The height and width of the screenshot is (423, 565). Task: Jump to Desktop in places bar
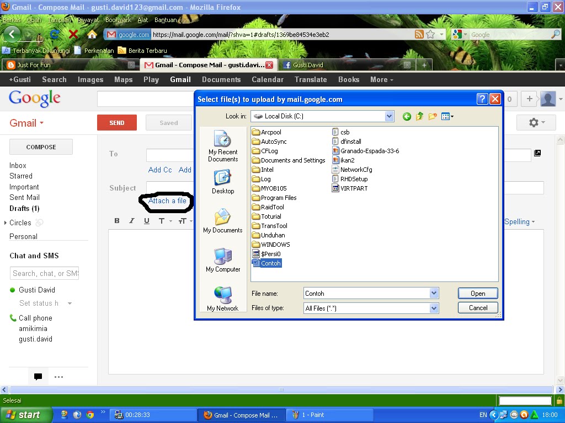click(223, 182)
